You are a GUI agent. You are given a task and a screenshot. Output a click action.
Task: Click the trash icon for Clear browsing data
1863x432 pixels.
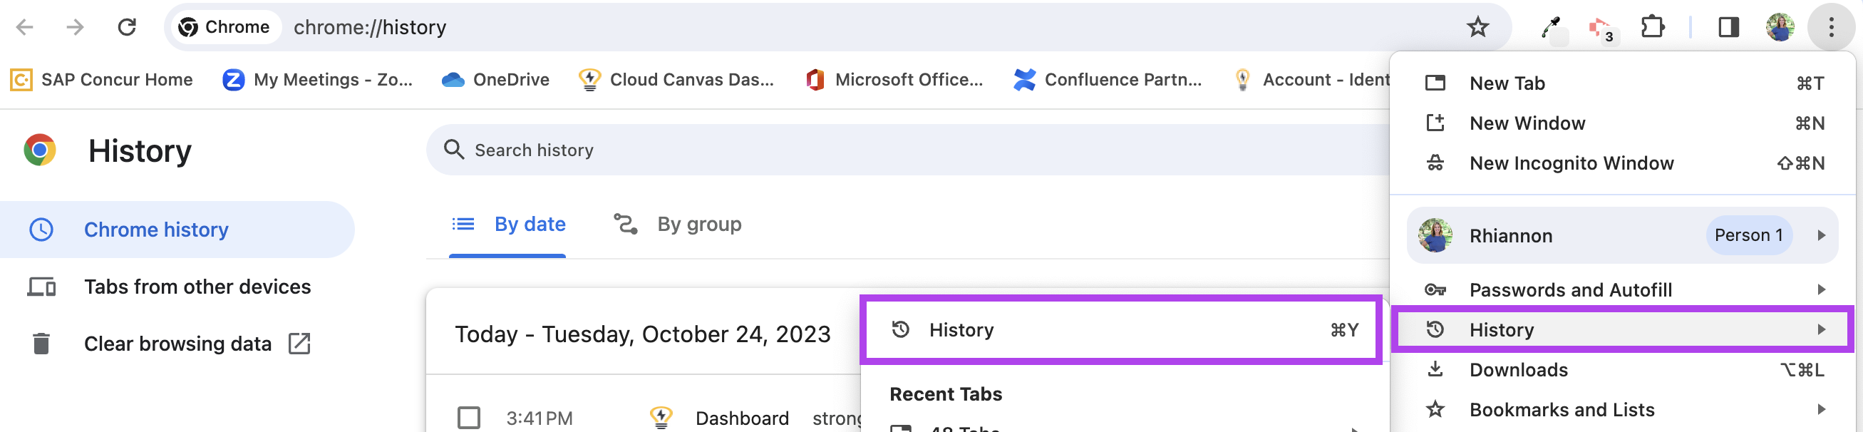[41, 344]
